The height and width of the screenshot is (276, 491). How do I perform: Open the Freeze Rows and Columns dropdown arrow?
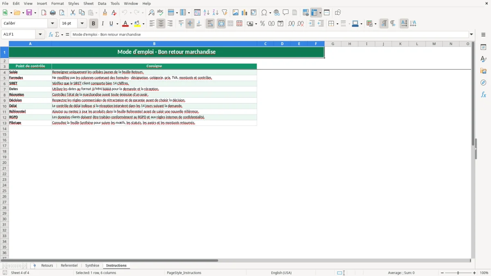point(320,13)
